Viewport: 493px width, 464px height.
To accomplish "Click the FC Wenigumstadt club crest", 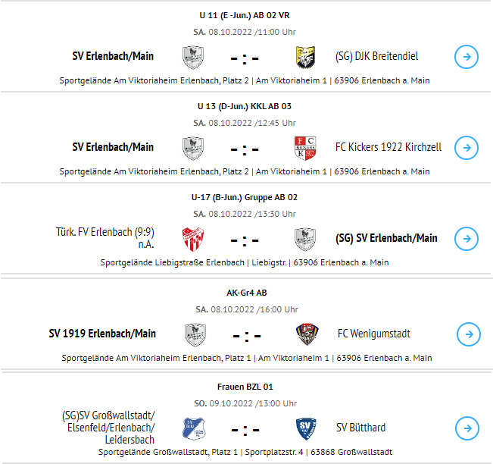I will click(307, 334).
